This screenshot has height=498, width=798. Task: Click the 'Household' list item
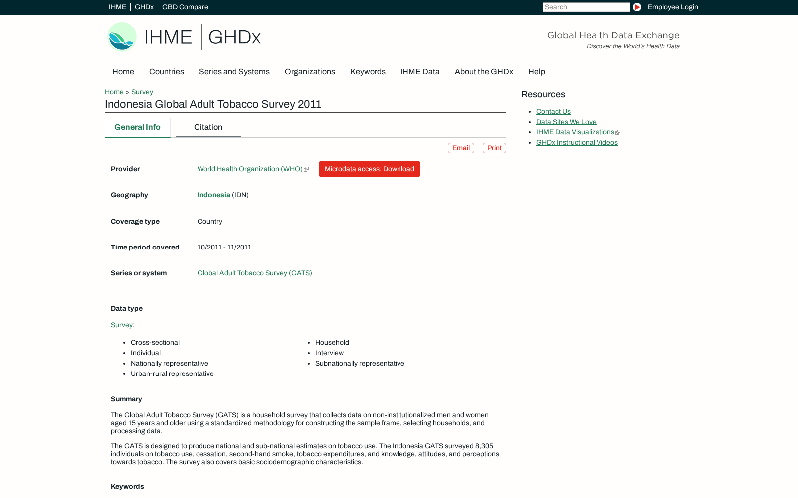[332, 343]
